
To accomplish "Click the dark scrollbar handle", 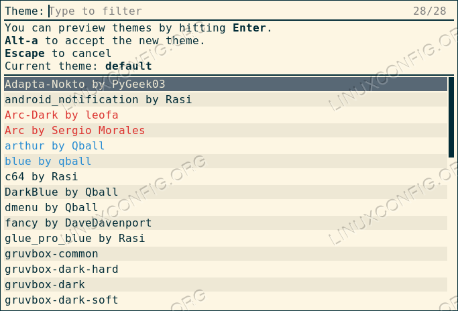I will (x=451, y=117).
